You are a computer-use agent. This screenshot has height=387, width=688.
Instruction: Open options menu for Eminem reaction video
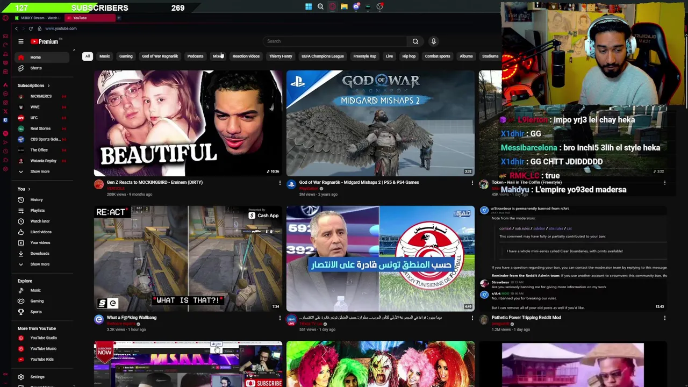[x=279, y=183]
